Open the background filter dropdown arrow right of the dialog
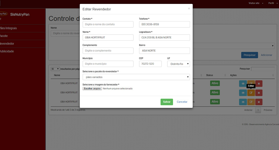The image size is (279, 150). pyautogui.click(x=272, y=46)
